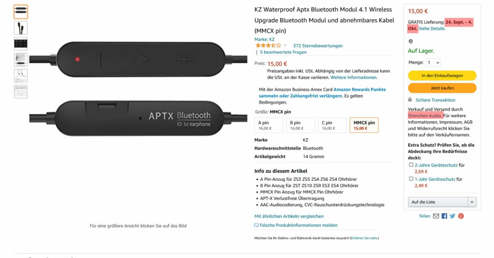The image size is (494, 258).
Task: Share product on Facebook icon
Action: coord(444,216)
